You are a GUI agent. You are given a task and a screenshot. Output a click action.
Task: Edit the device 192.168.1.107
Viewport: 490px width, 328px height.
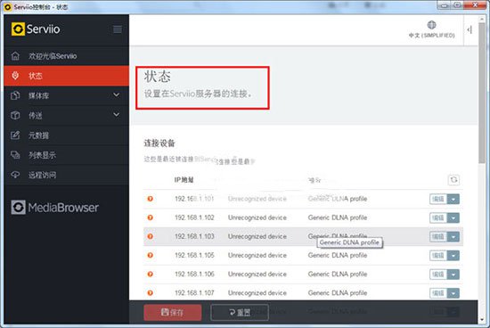coord(438,293)
